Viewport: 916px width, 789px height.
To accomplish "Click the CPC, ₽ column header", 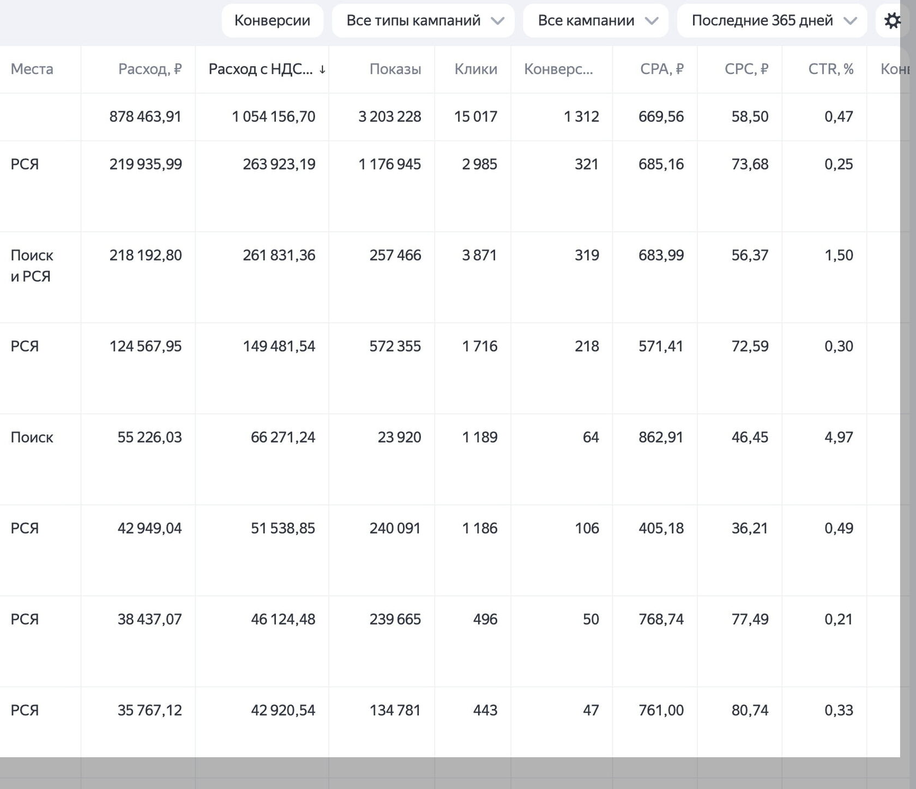I will pos(746,69).
